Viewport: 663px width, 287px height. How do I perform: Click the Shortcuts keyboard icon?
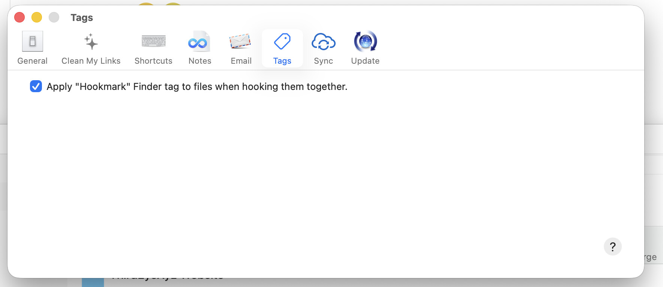point(154,41)
